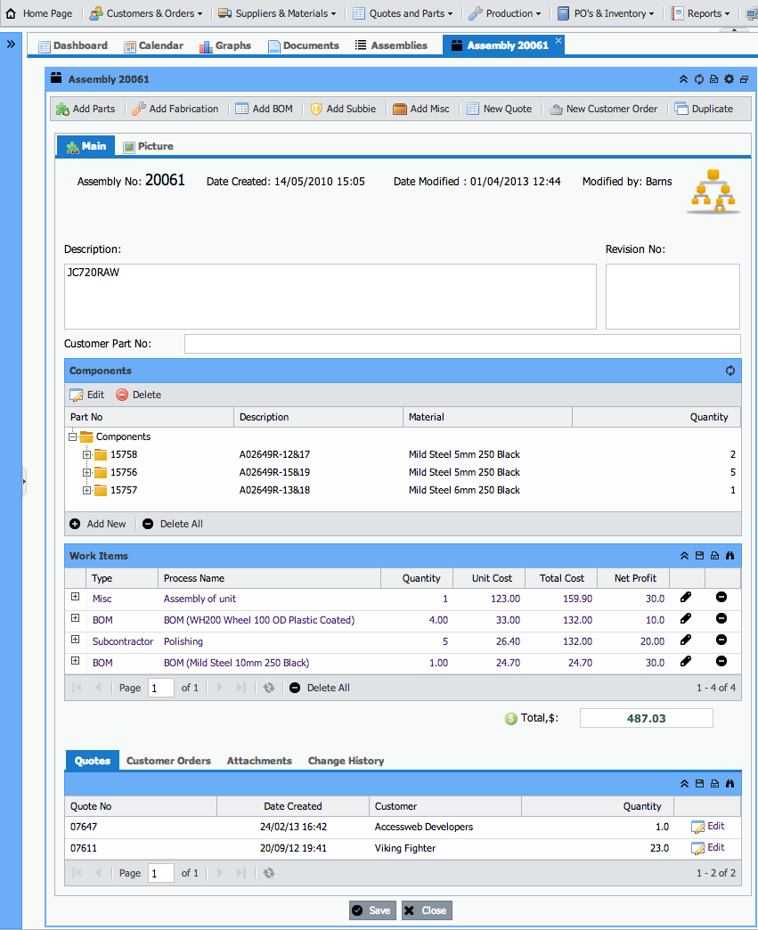Image resolution: width=758 pixels, height=930 pixels.
Task: Click Add Misc toolbar button
Action: [x=421, y=110]
